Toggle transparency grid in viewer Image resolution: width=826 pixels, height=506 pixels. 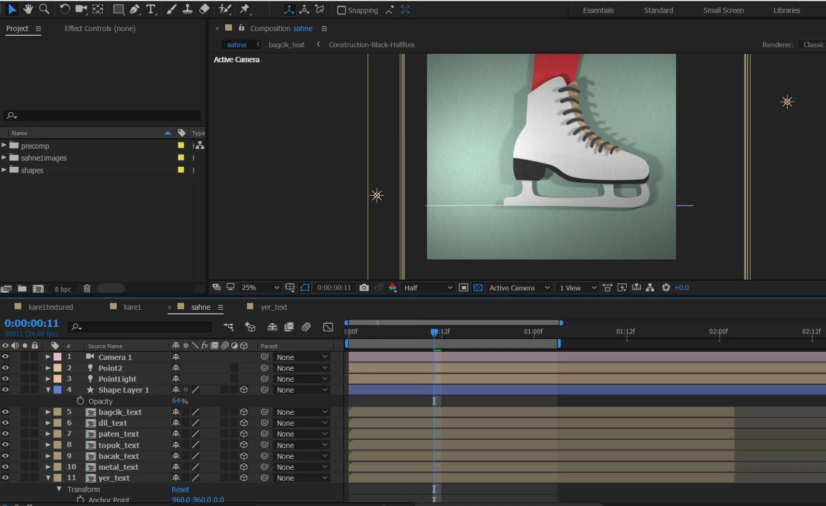coord(478,287)
